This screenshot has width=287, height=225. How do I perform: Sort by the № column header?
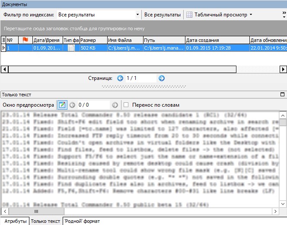[12, 40]
